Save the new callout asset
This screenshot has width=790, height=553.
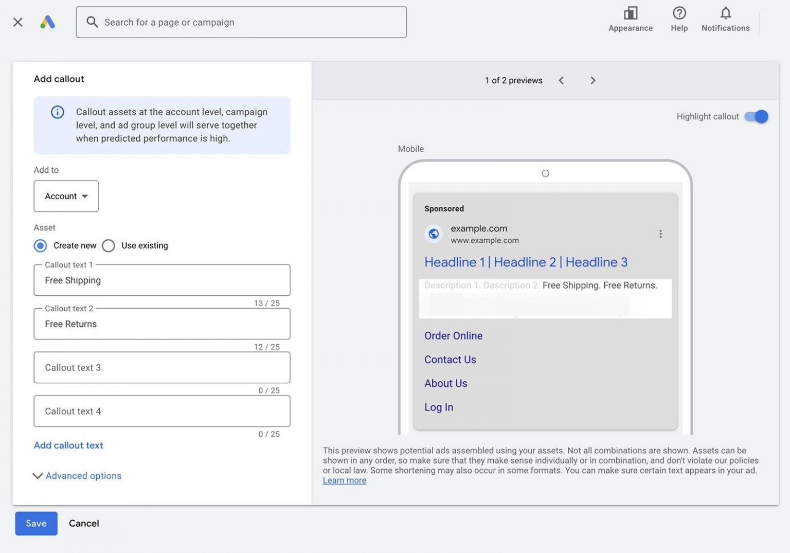click(x=35, y=523)
